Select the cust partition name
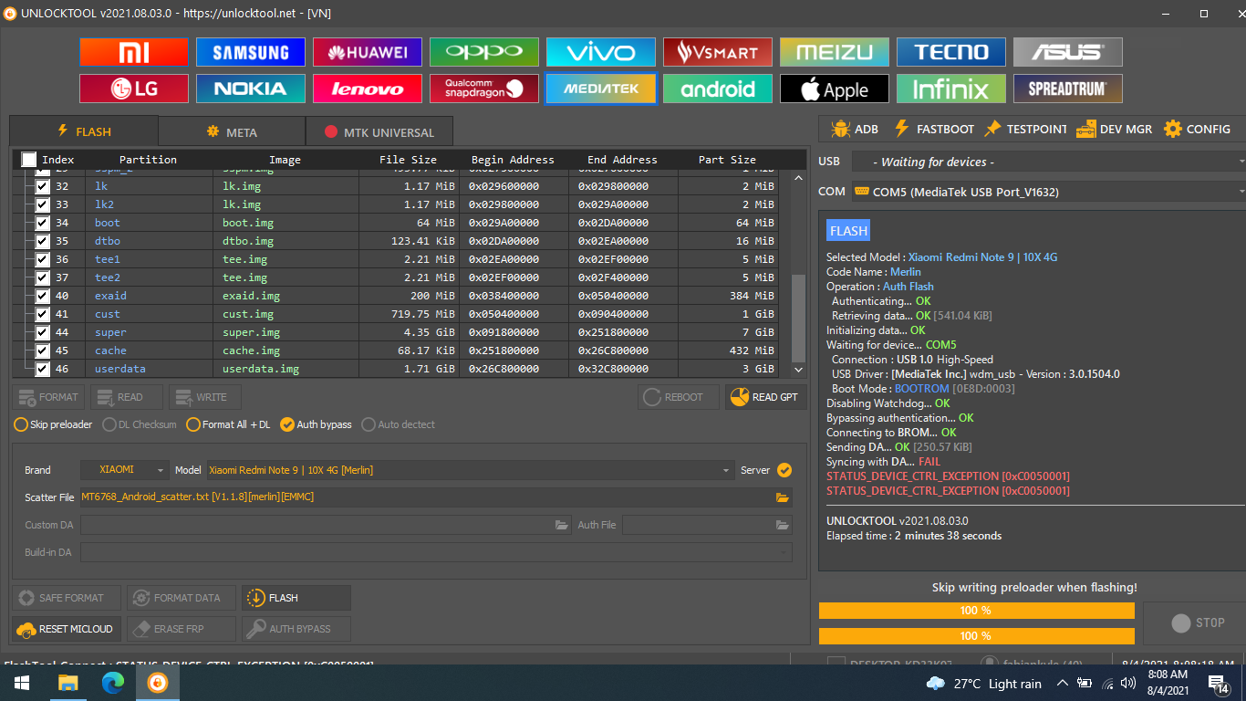The height and width of the screenshot is (701, 1246). (108, 314)
